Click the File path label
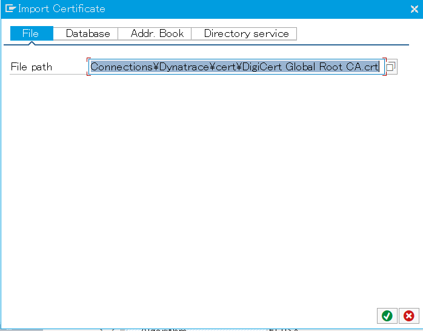Screen dimensions: 423x331 pyautogui.click(x=32, y=67)
